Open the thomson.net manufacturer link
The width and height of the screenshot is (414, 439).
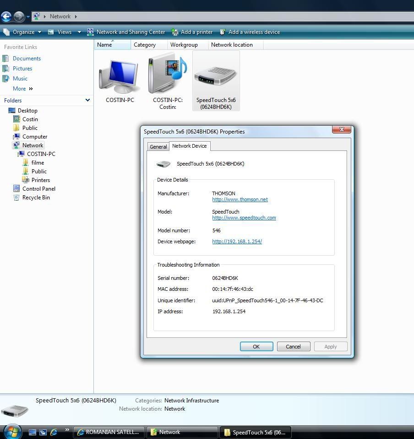[x=240, y=199]
